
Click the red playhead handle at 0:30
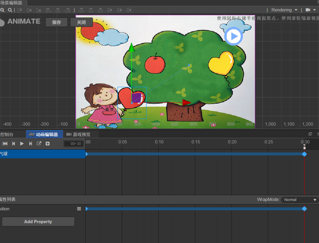pyautogui.click(x=304, y=147)
